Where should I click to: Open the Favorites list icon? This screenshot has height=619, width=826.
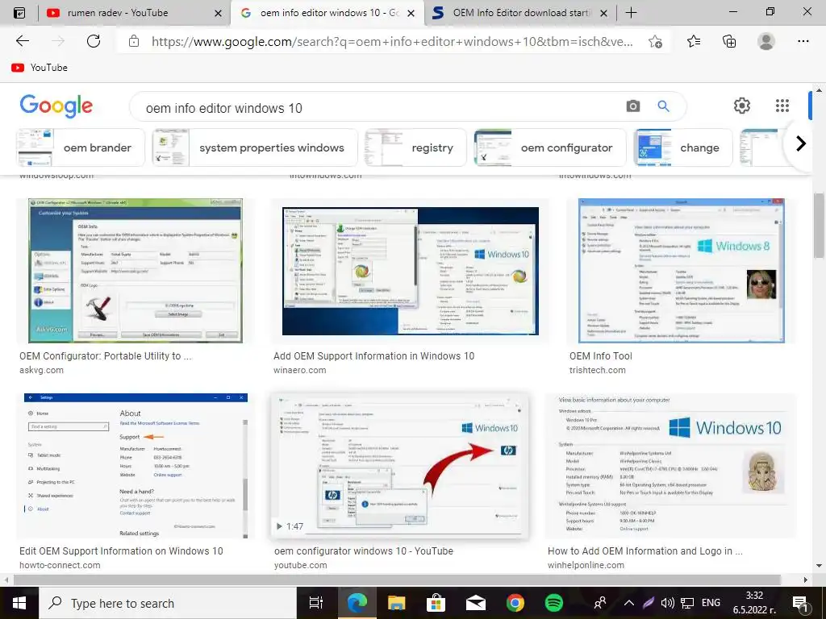(x=694, y=41)
